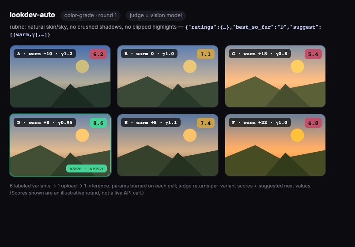
Task: Click the 5.4 score badge on variant C
Action: click(313, 54)
